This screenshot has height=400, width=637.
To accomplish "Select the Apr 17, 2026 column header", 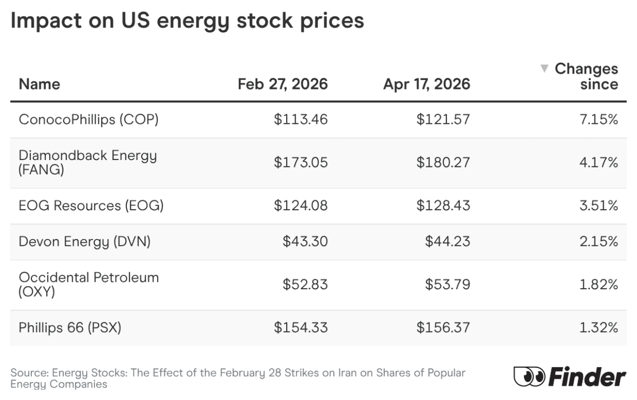I will click(x=426, y=84).
